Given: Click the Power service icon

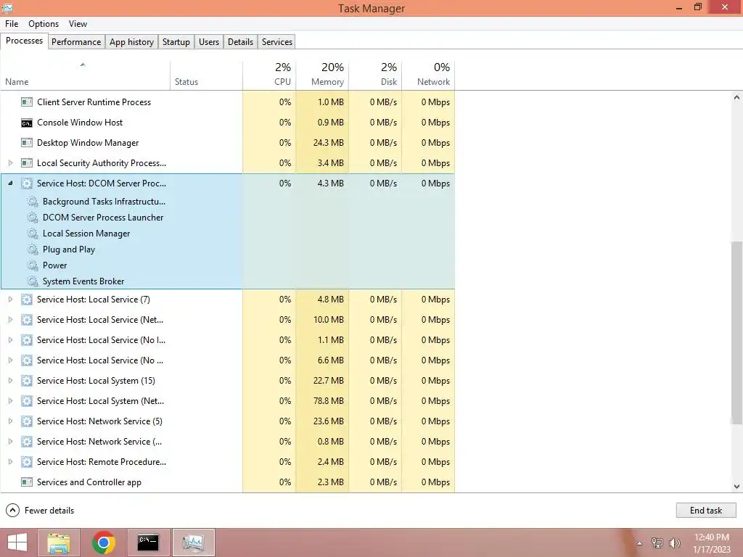Looking at the screenshot, I should click(x=32, y=265).
